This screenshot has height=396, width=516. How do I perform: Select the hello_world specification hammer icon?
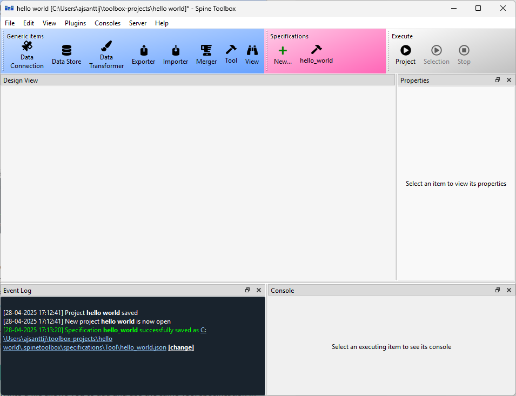pos(316,49)
